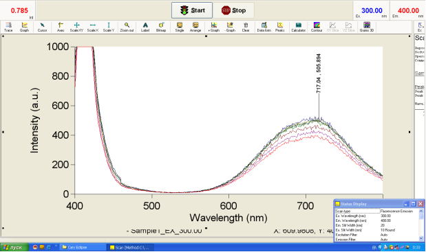Open the Axes scale tool
The height and width of the screenshot is (252, 426).
(x=61, y=27)
